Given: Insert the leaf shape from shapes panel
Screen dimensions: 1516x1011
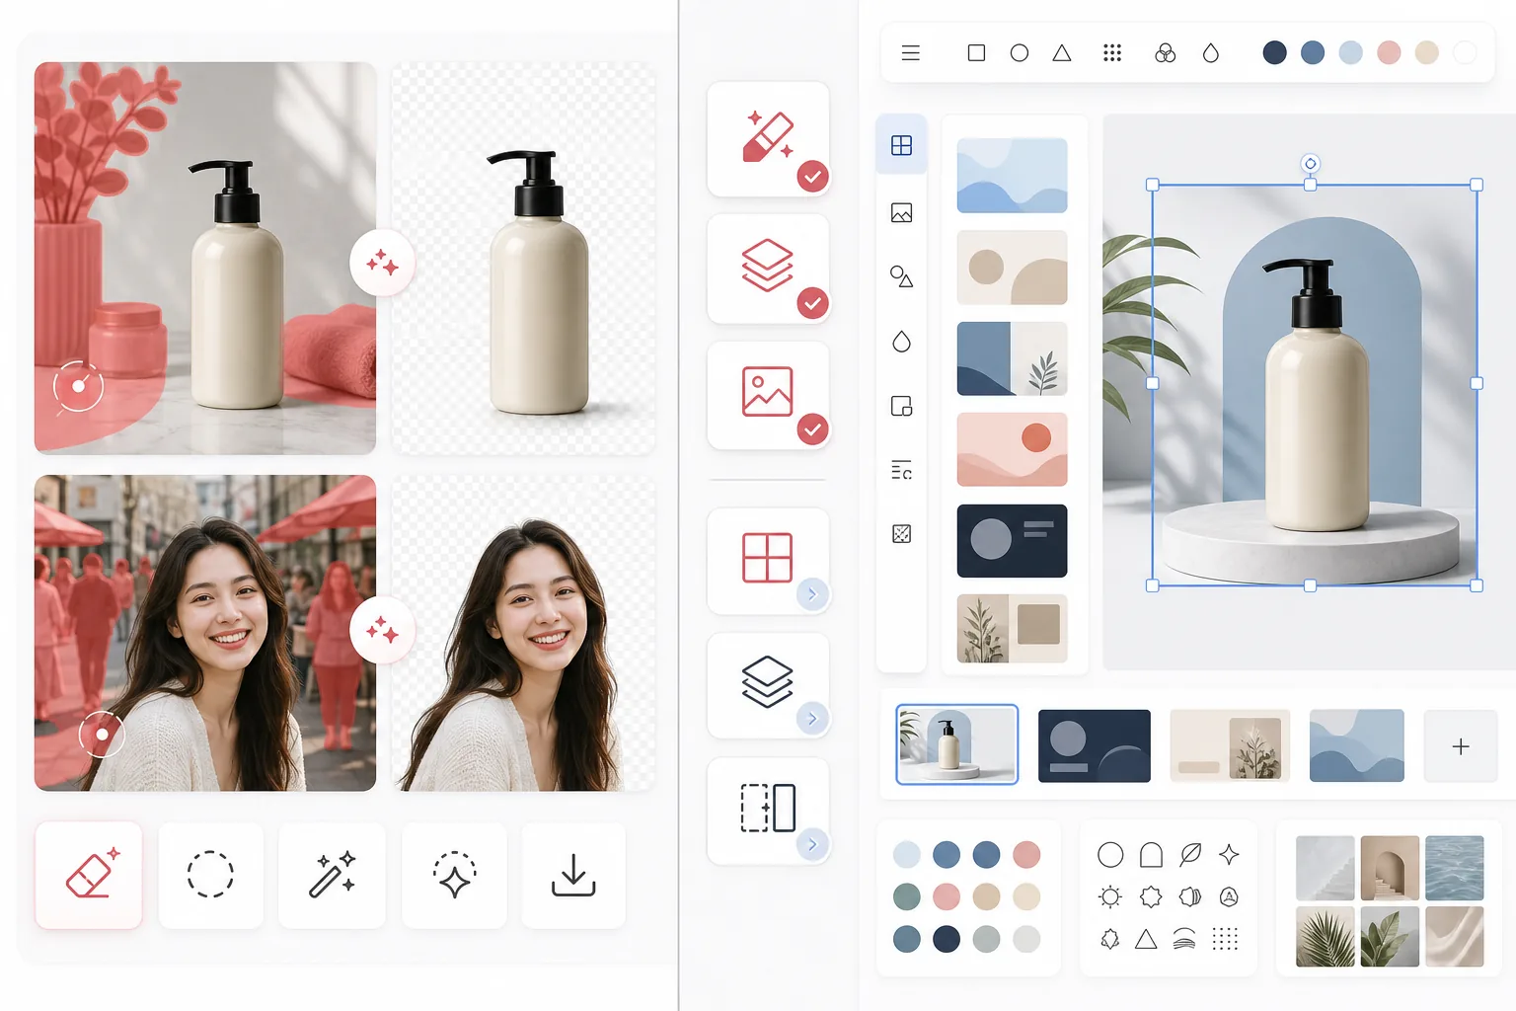Looking at the screenshot, I should pos(1190,854).
